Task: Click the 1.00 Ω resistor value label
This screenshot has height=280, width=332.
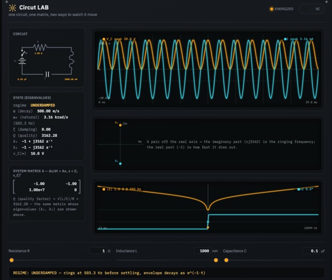Action: pos(38,53)
